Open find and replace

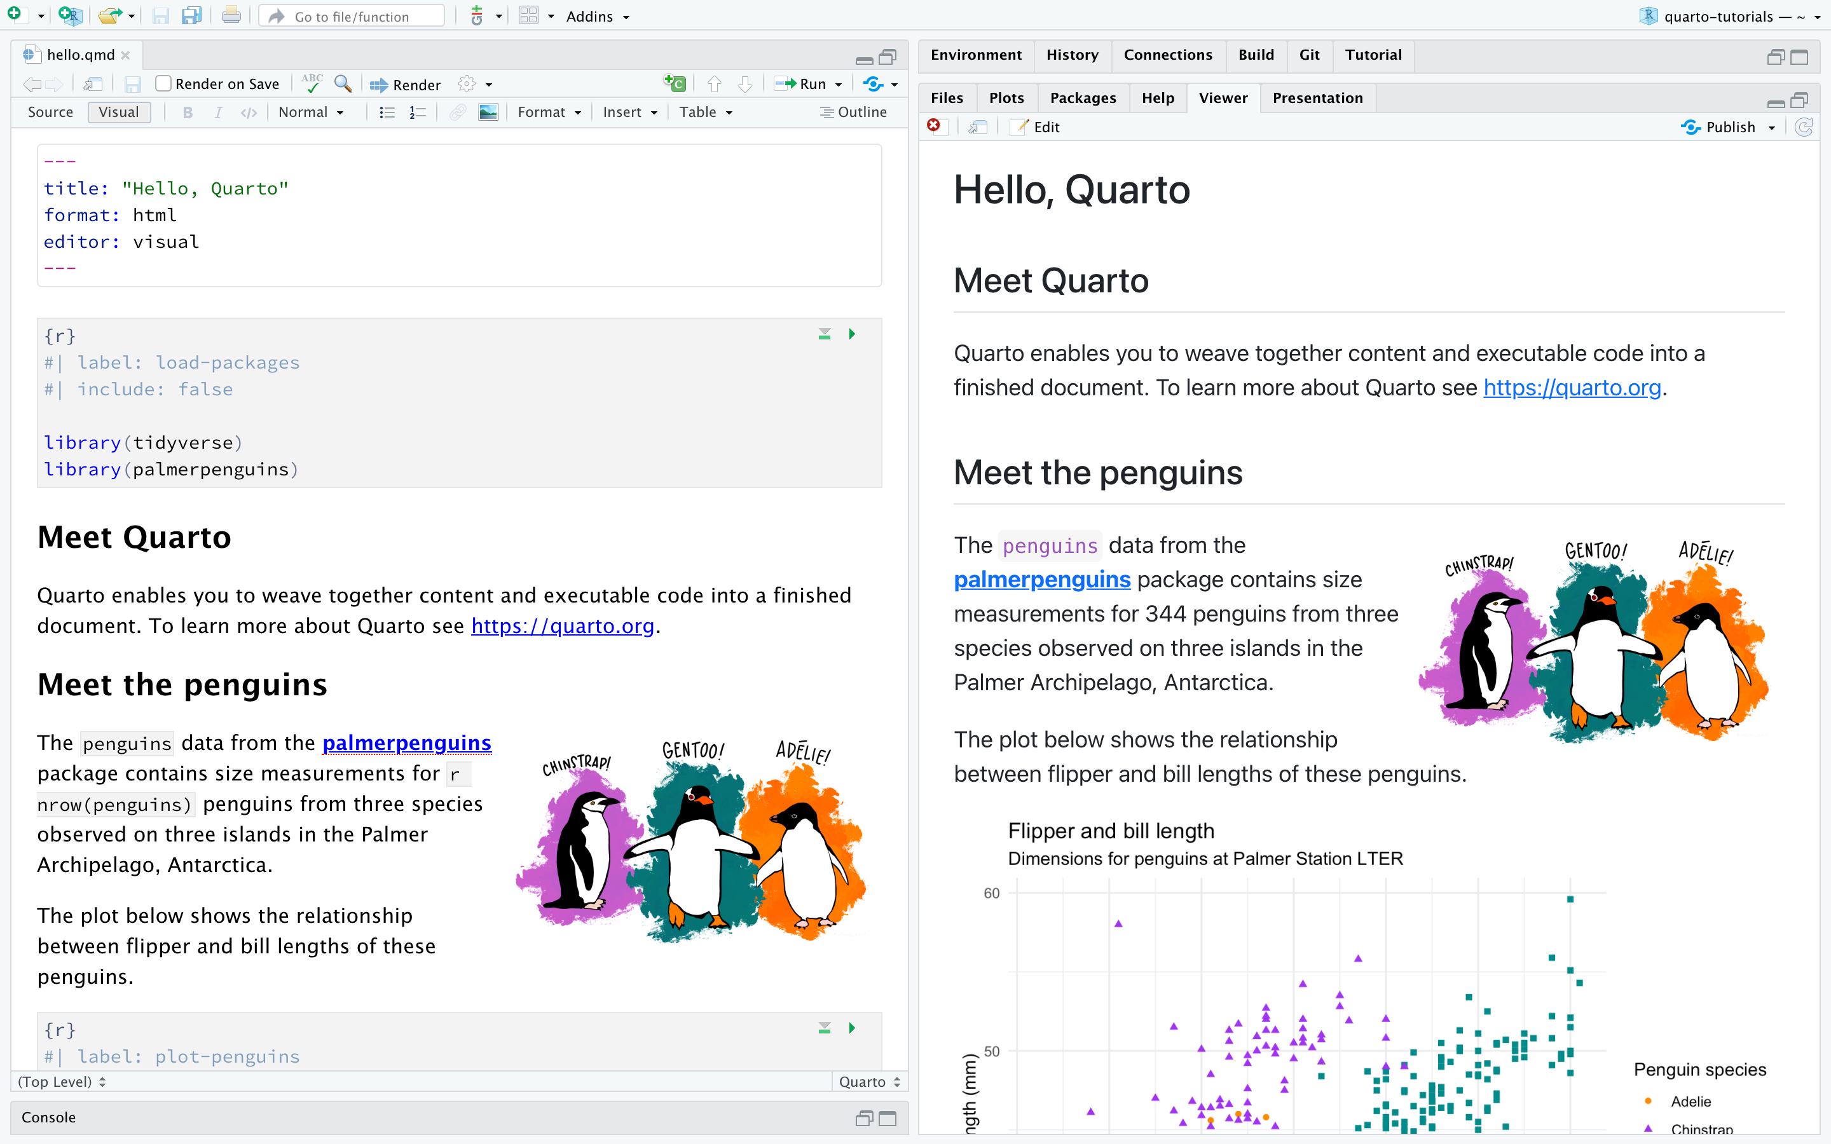(343, 84)
